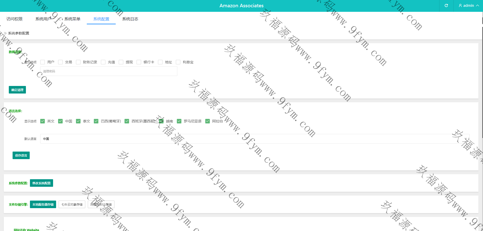Uncheck the 英文 language checkbox
Screen dimensions: 483x231
[x=43, y=121]
